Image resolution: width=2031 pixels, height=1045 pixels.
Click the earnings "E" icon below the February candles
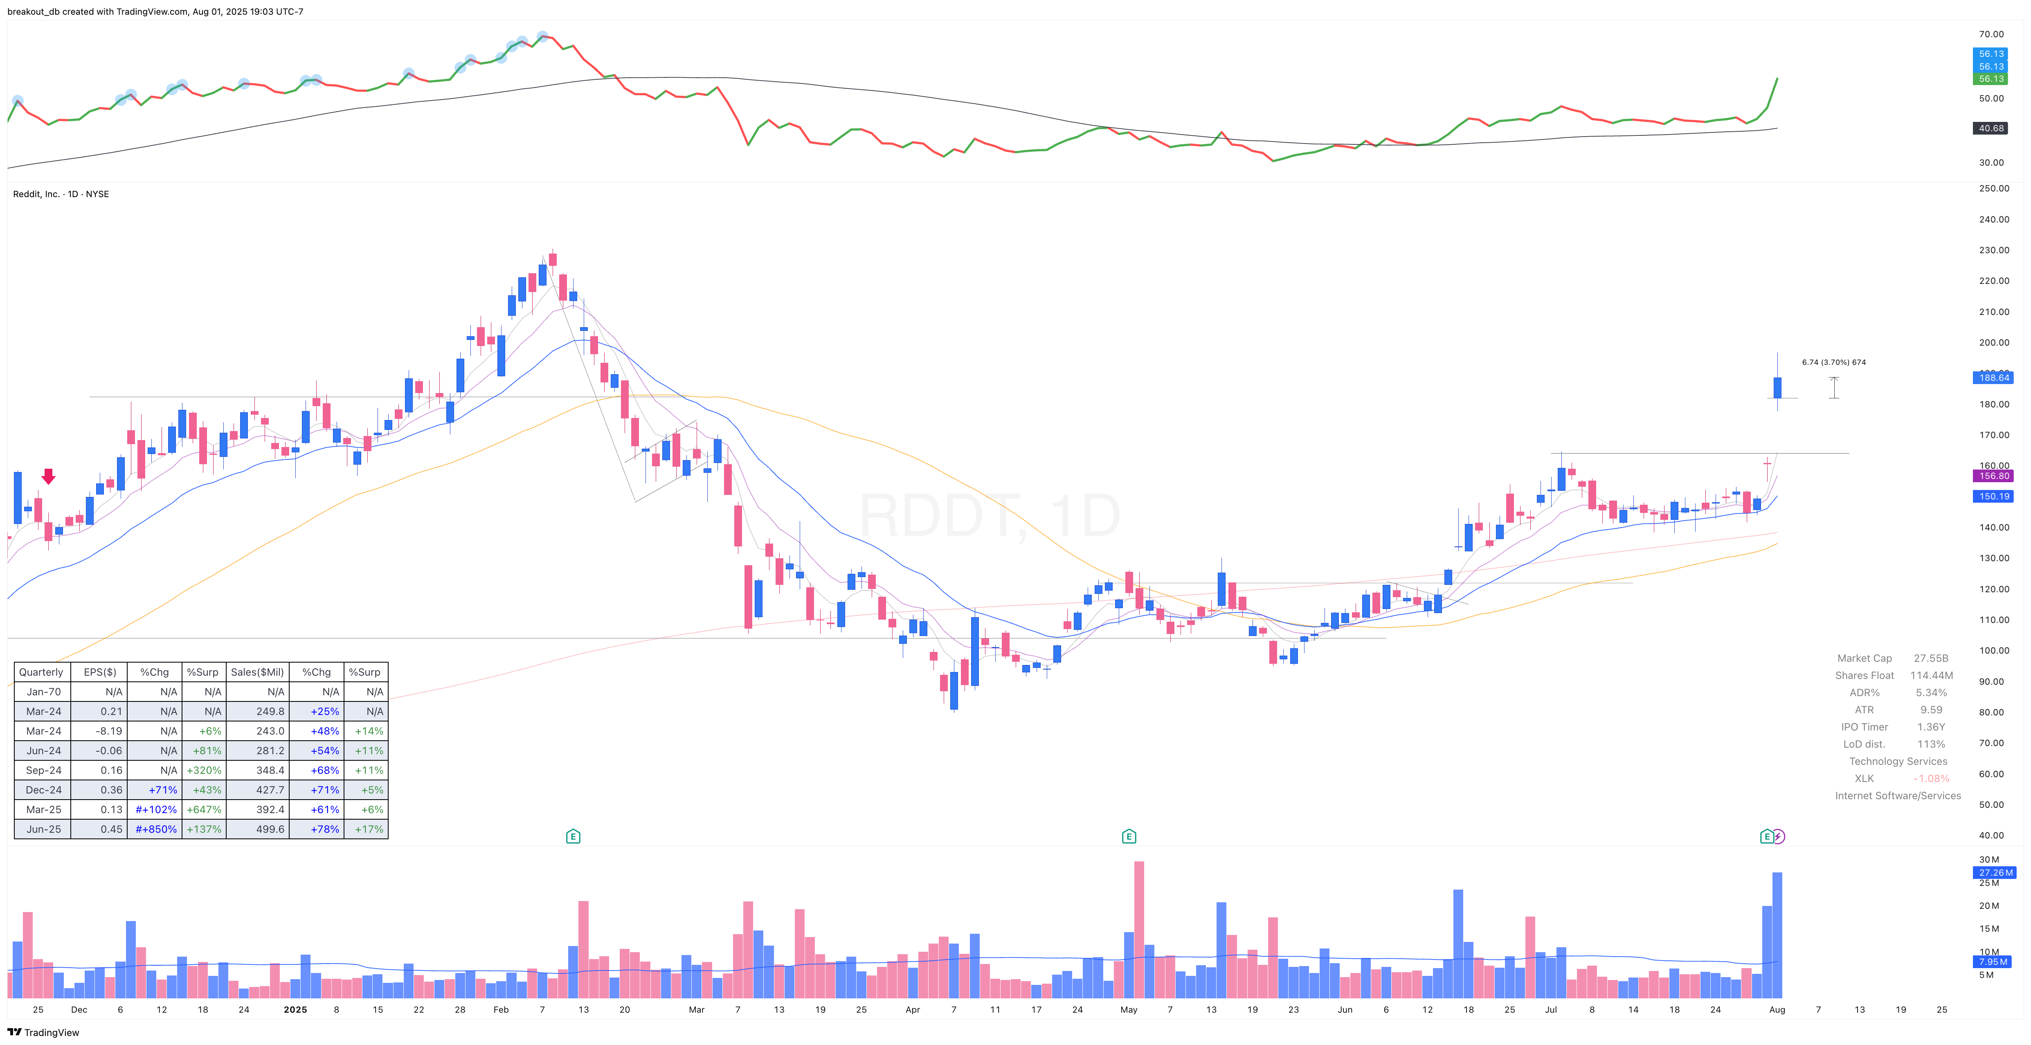click(573, 835)
